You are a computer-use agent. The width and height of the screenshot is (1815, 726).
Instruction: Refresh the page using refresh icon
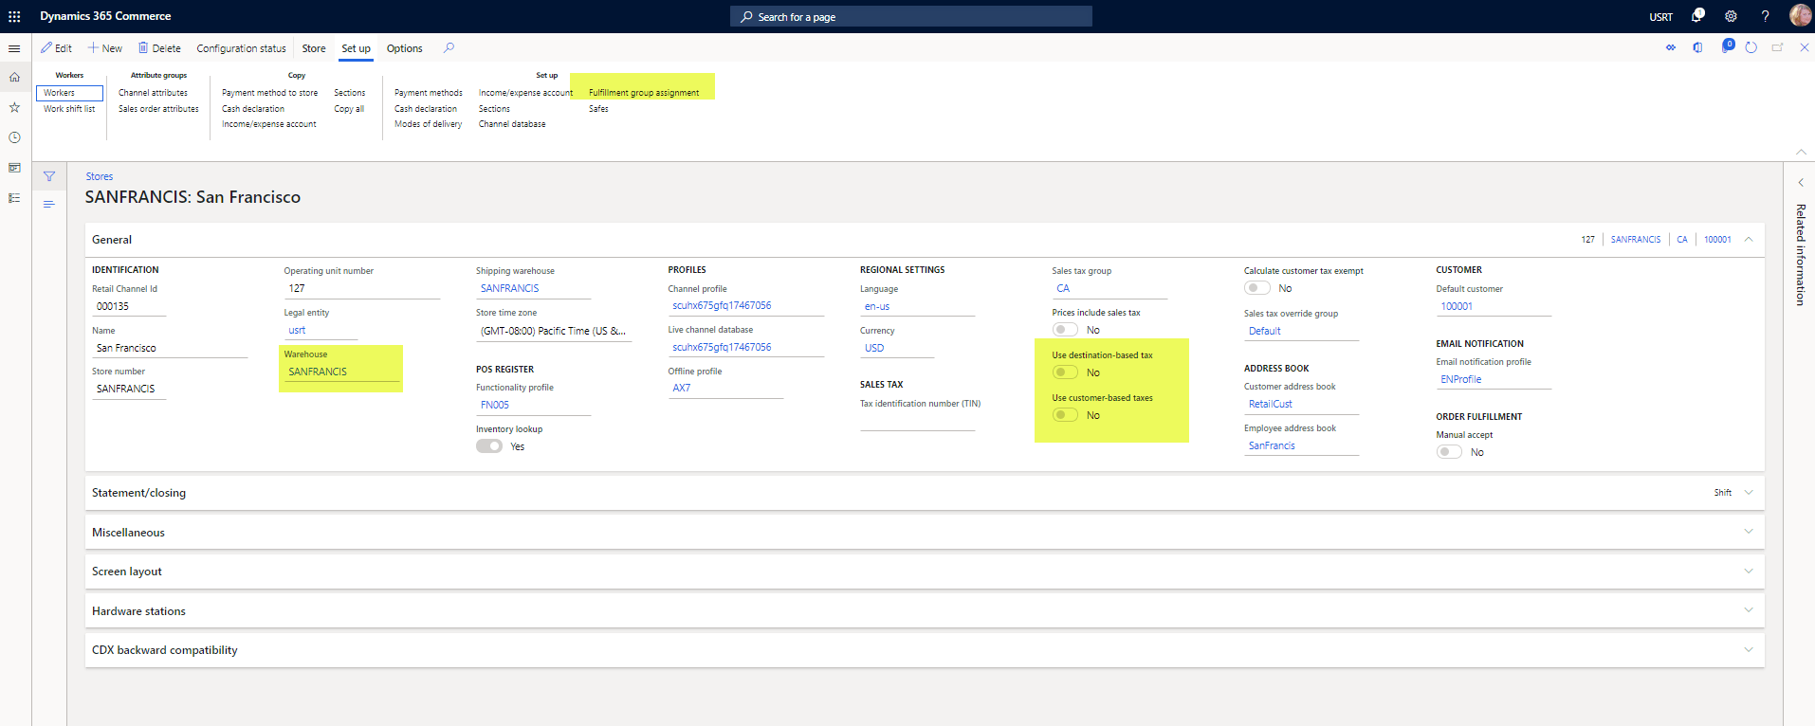click(x=1751, y=47)
